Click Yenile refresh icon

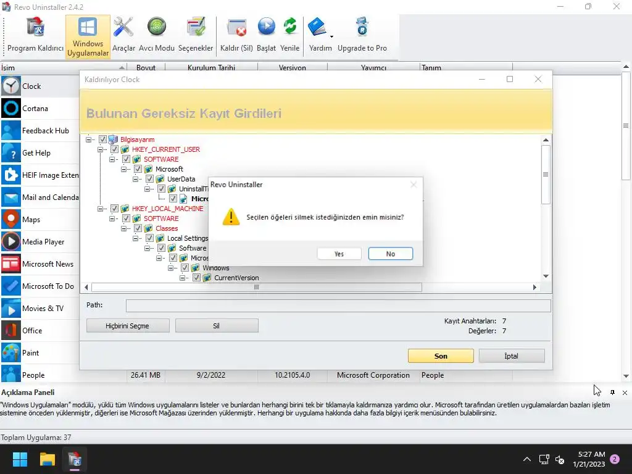pos(290,27)
